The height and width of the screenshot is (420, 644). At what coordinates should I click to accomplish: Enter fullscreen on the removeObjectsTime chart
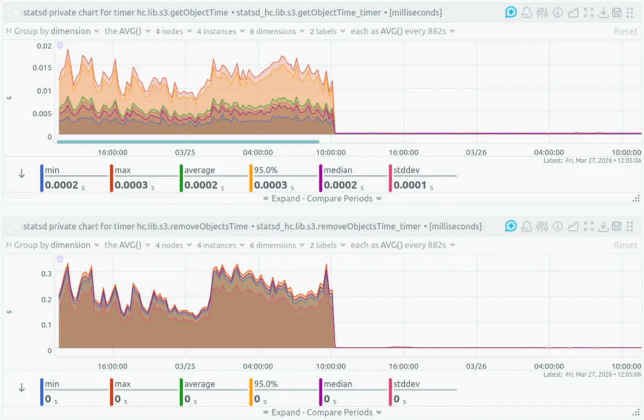589,226
